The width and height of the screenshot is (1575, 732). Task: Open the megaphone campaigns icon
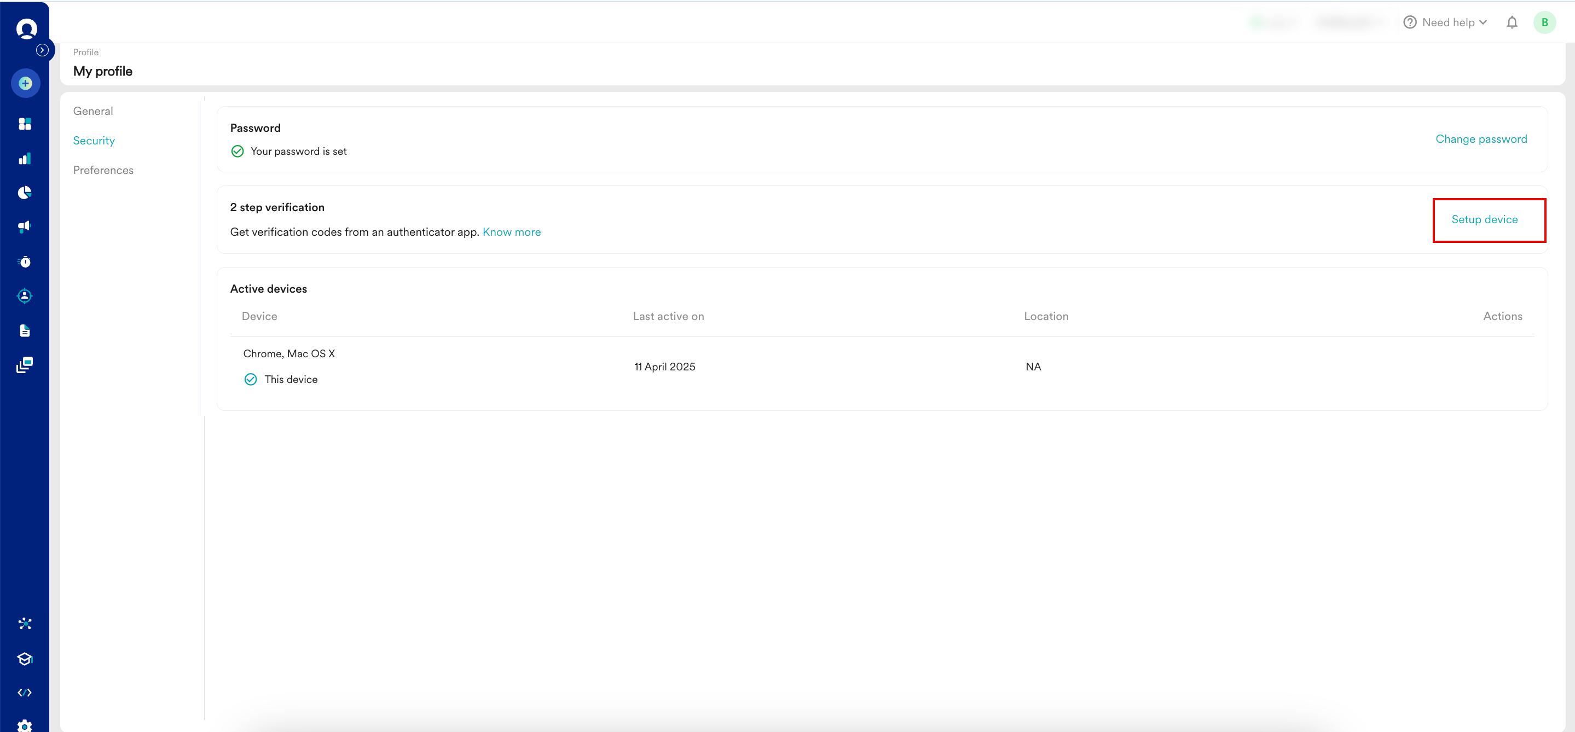click(25, 226)
